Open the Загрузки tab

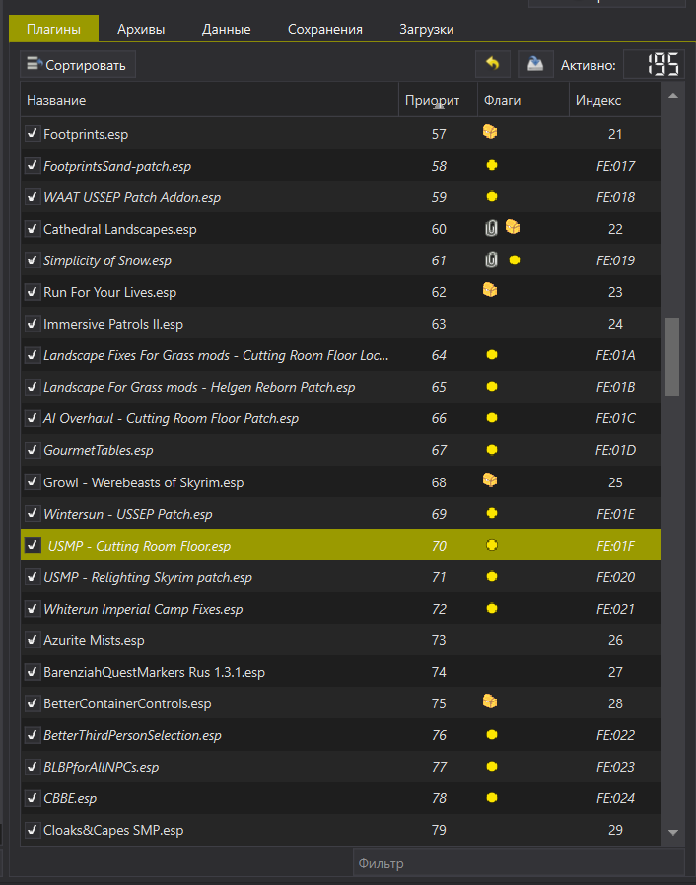point(427,29)
